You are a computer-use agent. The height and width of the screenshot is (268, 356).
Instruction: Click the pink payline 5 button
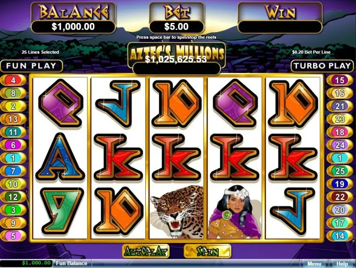(x=14, y=236)
